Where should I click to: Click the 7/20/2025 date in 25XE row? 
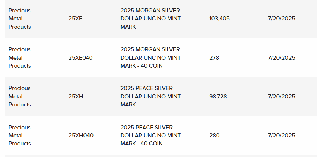(x=281, y=19)
